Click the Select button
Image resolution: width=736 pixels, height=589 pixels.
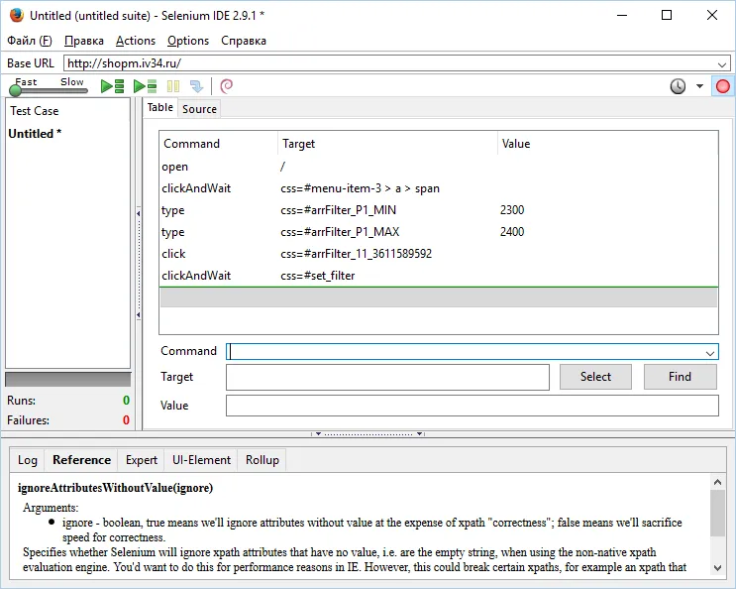(595, 377)
